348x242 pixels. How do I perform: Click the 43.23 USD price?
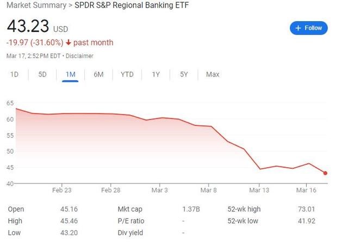tap(28, 27)
